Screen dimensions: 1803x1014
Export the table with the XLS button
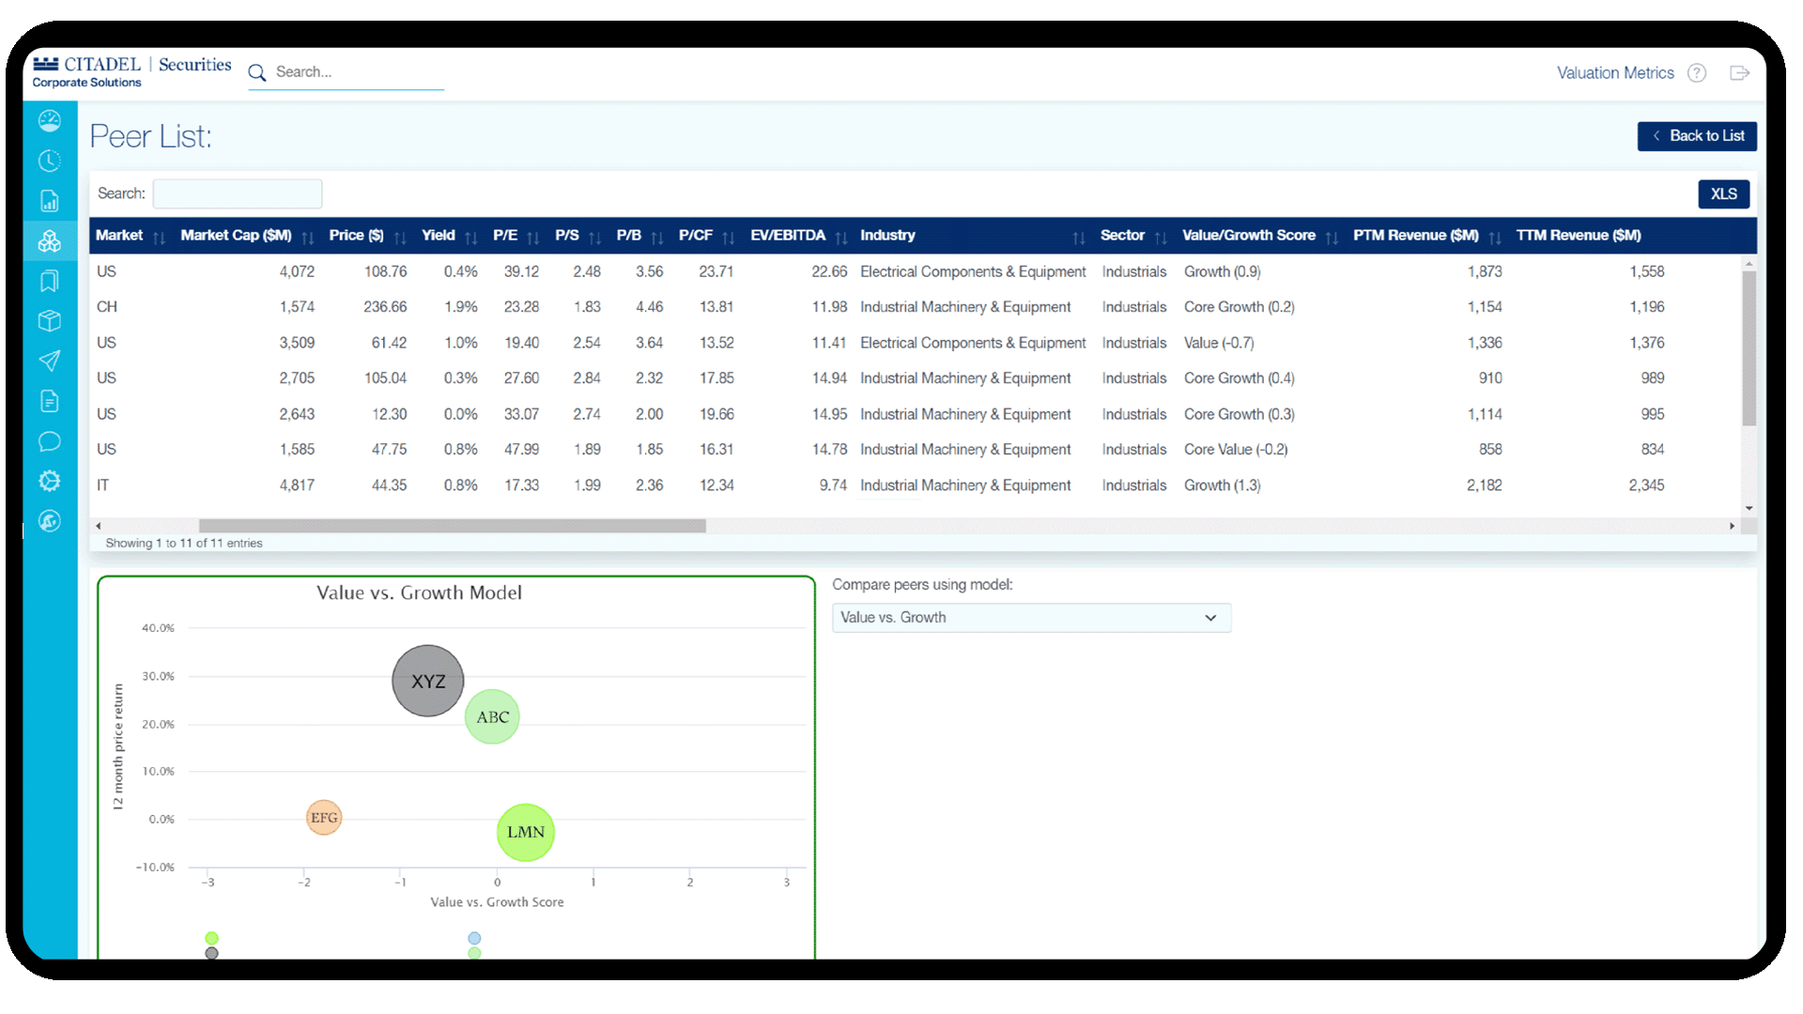coord(1723,194)
